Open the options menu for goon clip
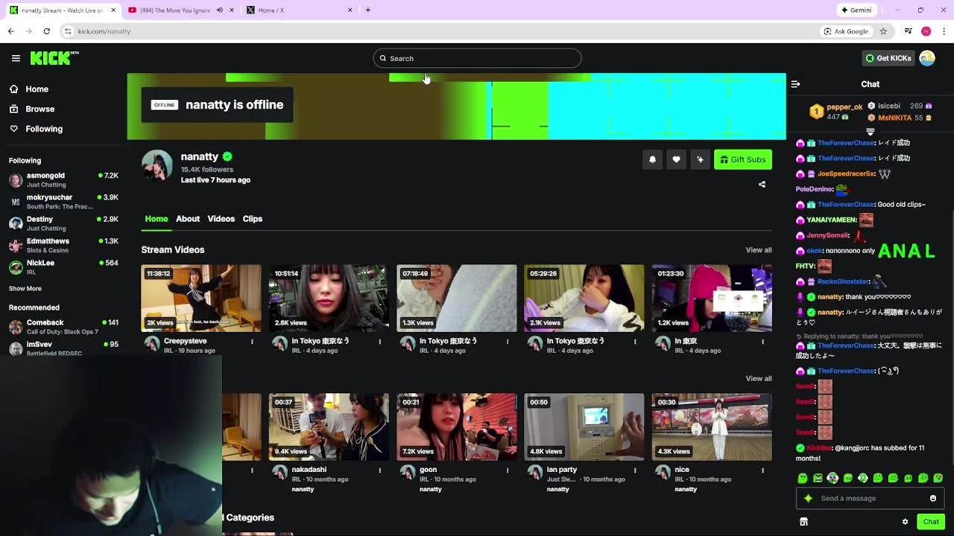Viewport: 954px width, 536px height. coord(508,470)
